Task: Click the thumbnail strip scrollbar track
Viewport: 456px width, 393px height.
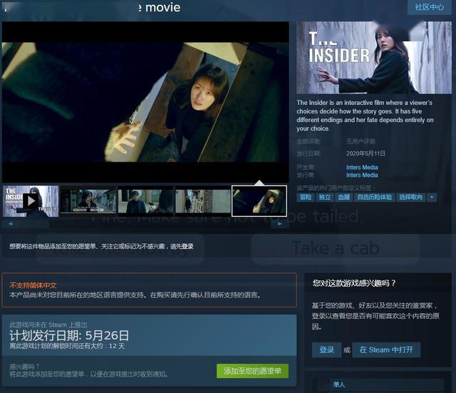Action: (145, 224)
